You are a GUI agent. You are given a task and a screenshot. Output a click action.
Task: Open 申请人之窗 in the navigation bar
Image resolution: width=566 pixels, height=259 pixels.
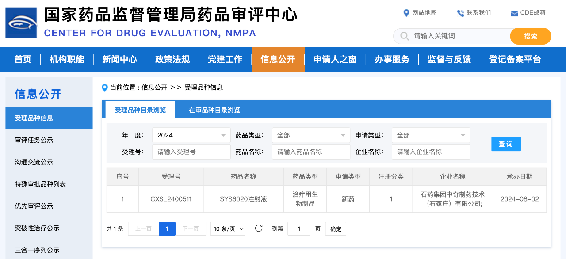tap(335, 59)
